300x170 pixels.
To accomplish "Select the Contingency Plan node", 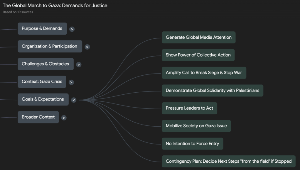I will [x=228, y=161].
